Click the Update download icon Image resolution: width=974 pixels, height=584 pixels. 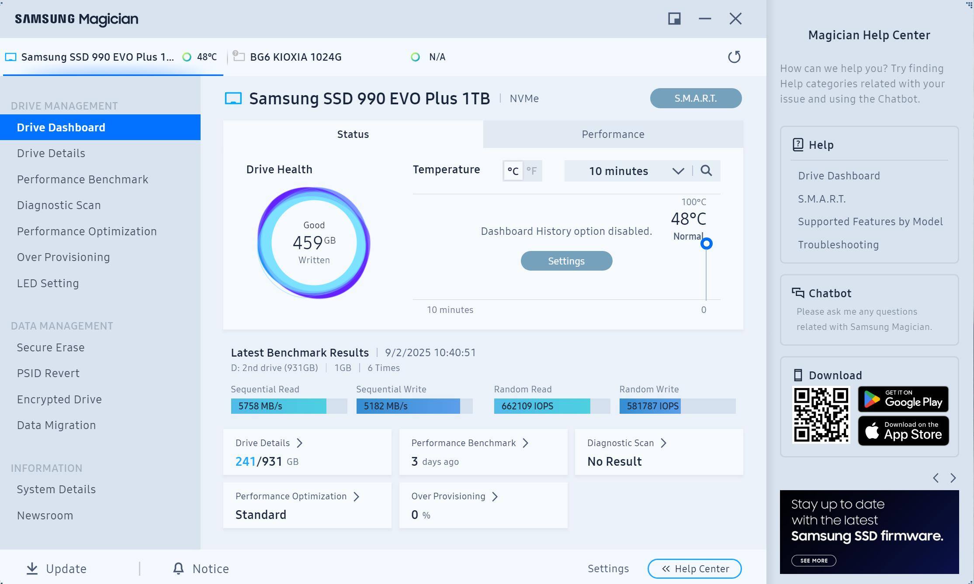click(32, 568)
